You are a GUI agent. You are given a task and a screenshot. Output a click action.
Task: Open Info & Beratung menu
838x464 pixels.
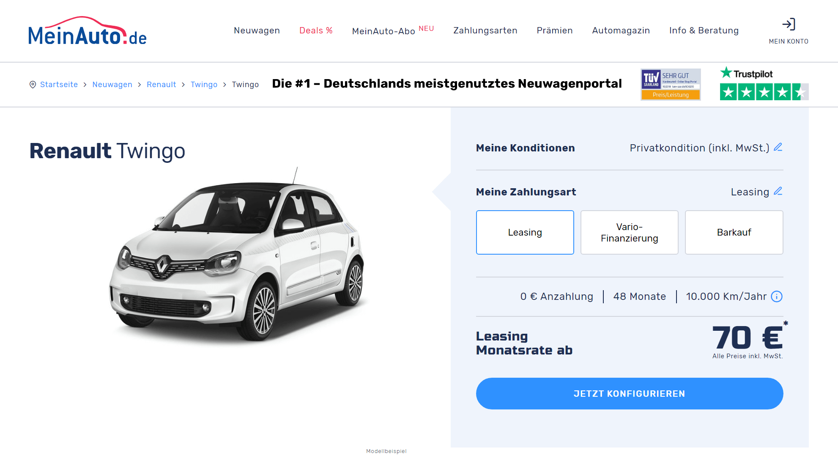(x=704, y=30)
